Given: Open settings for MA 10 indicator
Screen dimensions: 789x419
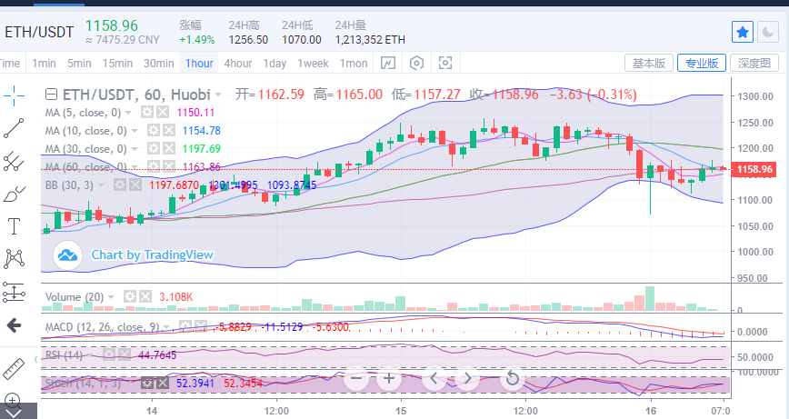Looking at the screenshot, I should pos(153,131).
